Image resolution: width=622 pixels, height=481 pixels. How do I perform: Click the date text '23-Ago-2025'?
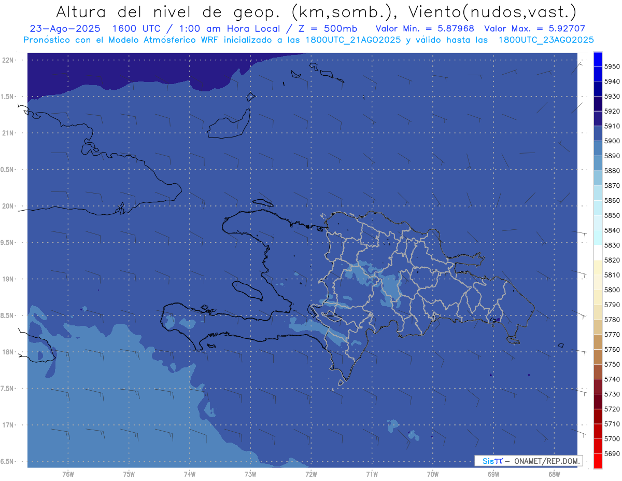pos(65,29)
